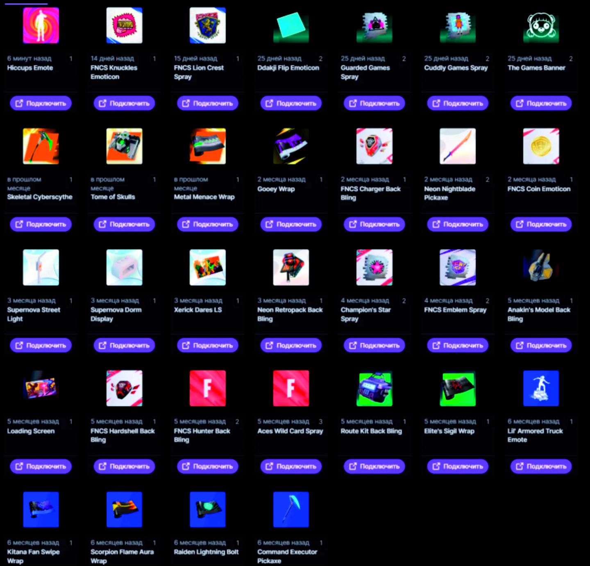The image size is (590, 566).
Task: Open the Raiden Lightning Bolt wrap image
Action: tap(208, 509)
